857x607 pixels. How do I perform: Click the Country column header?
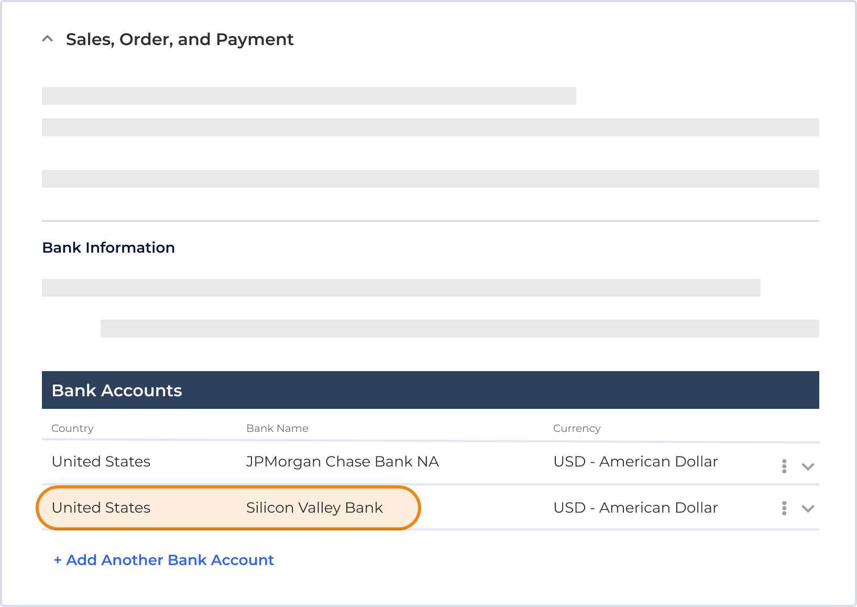tap(73, 428)
